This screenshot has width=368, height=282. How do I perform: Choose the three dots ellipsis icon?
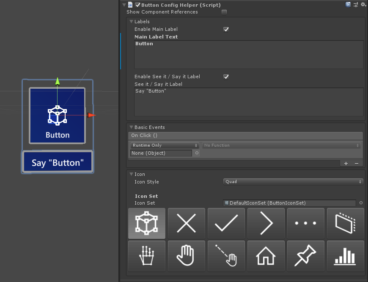click(x=305, y=223)
